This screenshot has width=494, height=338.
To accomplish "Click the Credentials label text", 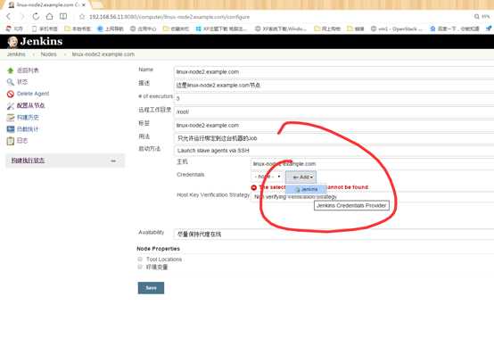I will point(191,175).
